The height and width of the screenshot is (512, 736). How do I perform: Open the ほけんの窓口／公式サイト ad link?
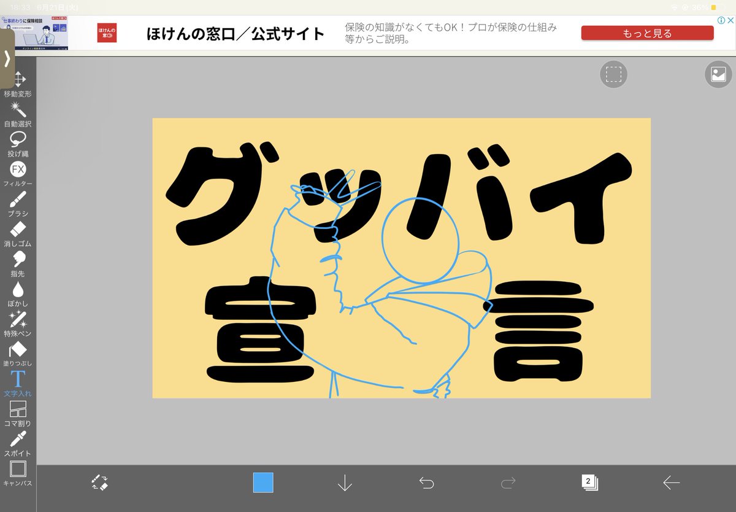tap(236, 34)
